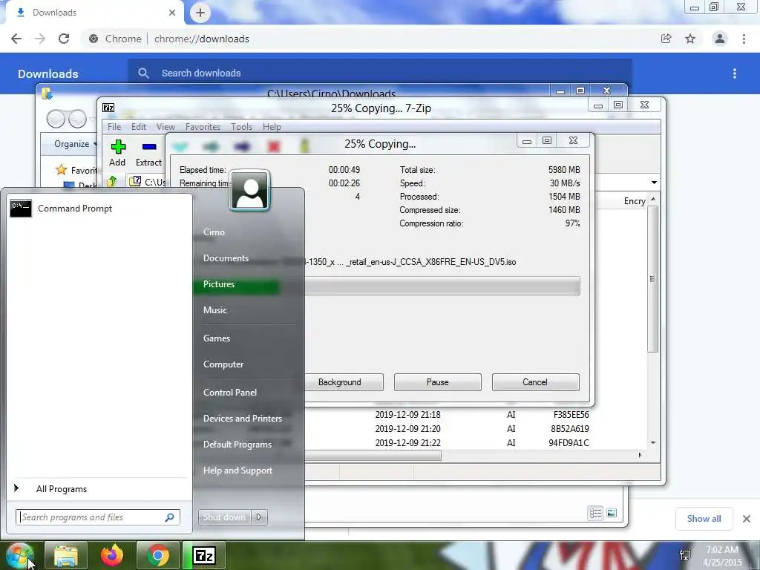Open the View menu in 7-Zip
The image size is (760, 570).
tap(166, 127)
